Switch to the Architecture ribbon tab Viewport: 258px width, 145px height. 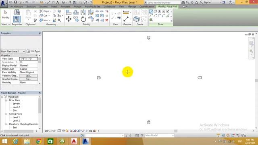17,6
